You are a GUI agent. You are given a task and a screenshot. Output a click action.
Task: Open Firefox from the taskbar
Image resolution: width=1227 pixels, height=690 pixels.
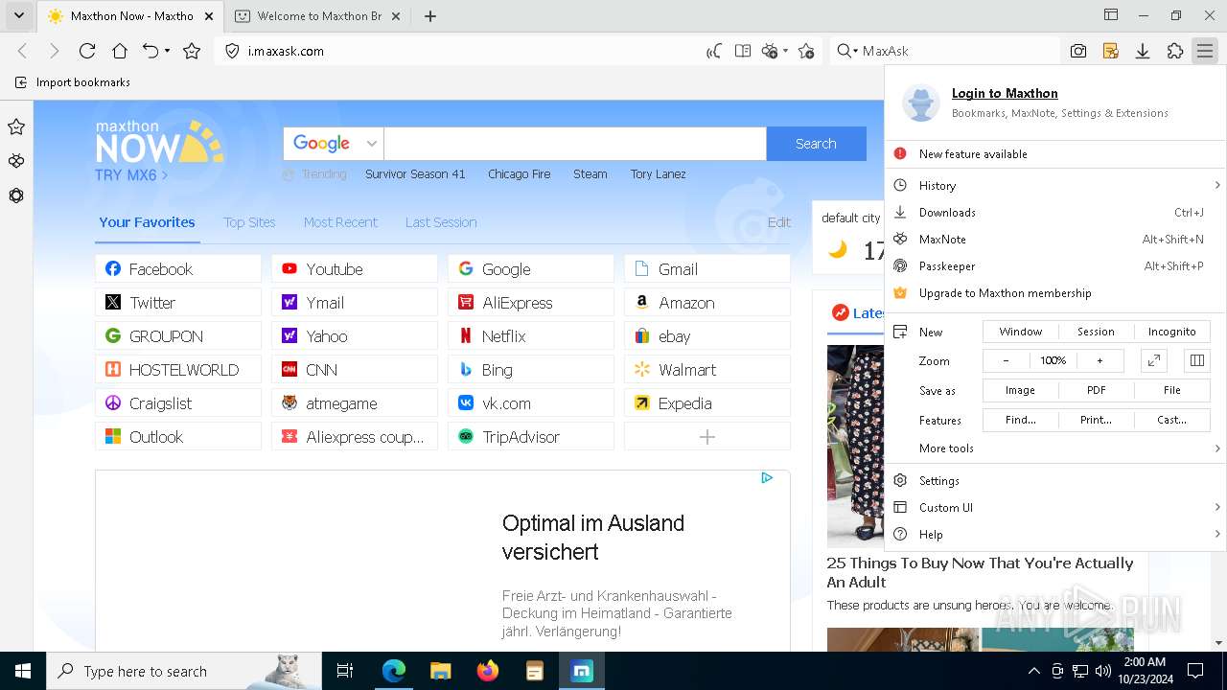488,671
